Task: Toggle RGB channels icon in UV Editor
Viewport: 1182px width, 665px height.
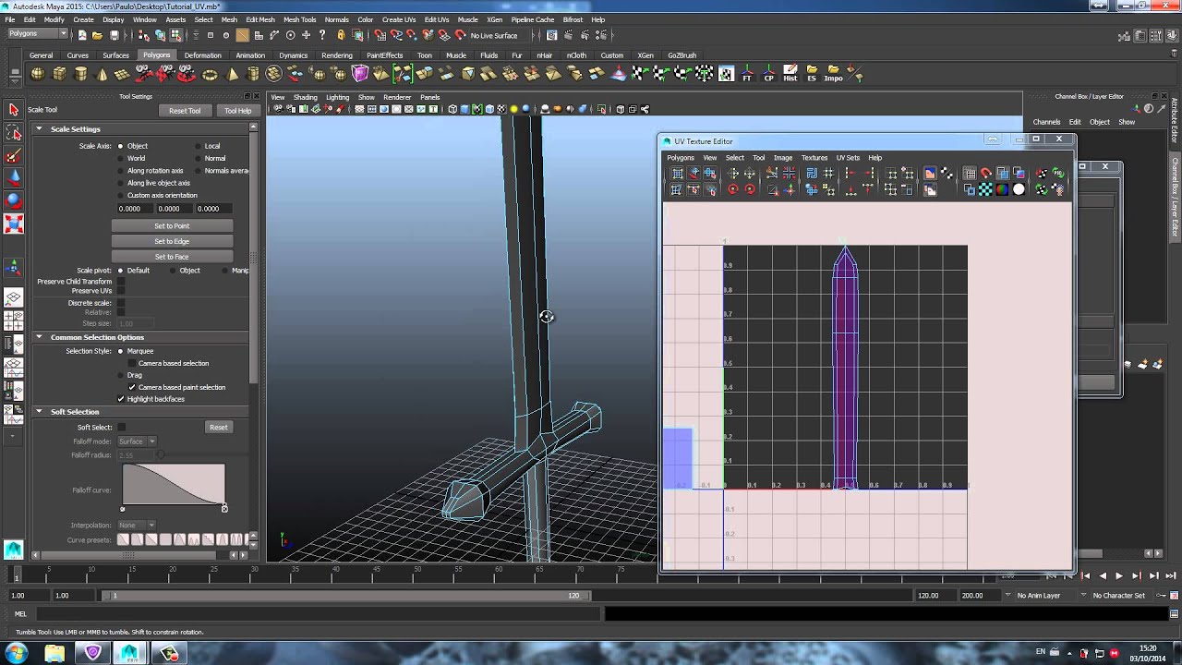Action: [x=1002, y=189]
